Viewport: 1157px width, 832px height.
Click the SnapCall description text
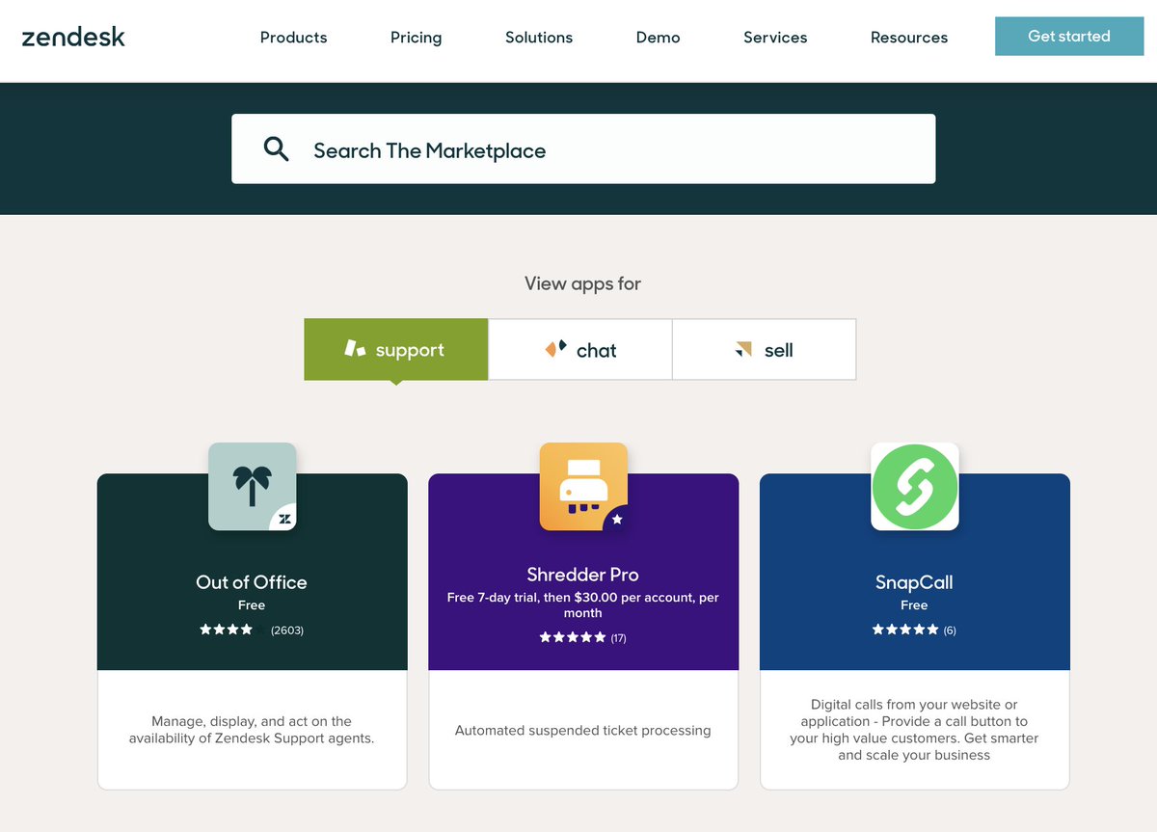914,730
